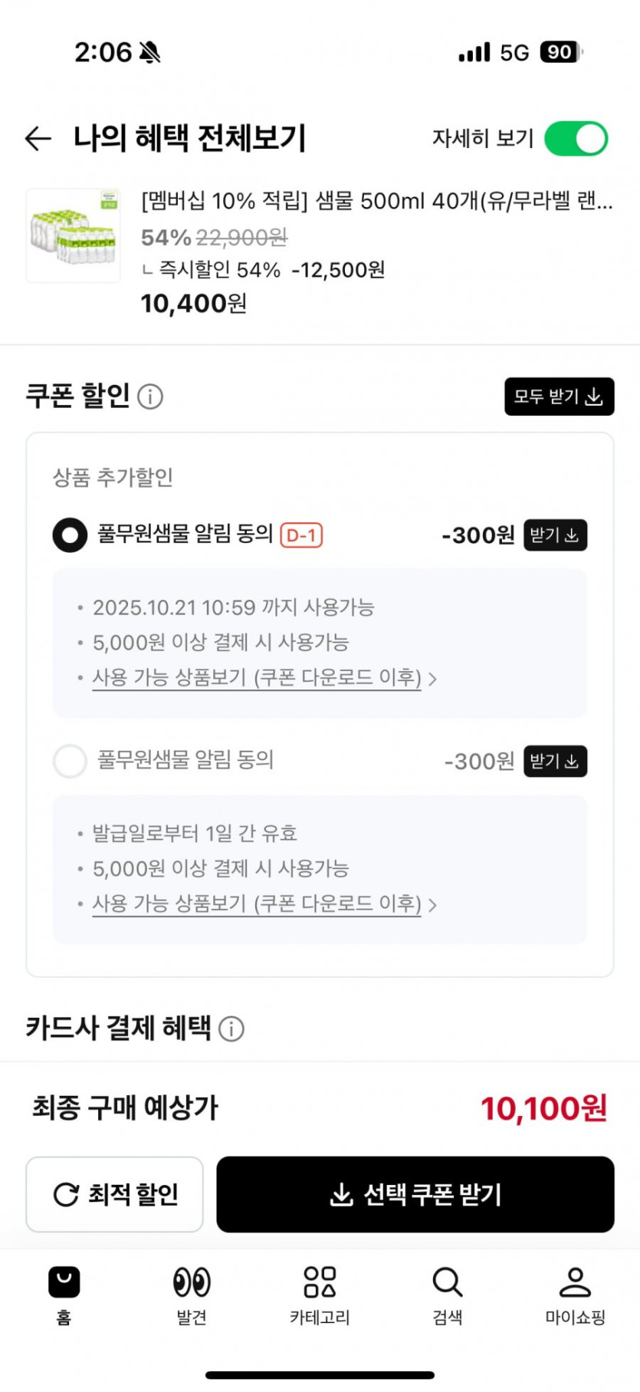Image resolution: width=640 pixels, height=1392 pixels.
Task: Tap the 선택 쿠폰 받기 button
Action: coord(415,1194)
